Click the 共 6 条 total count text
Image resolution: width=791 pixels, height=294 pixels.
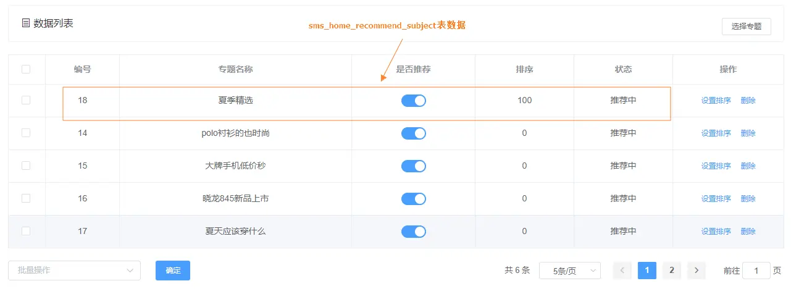pyautogui.click(x=517, y=271)
